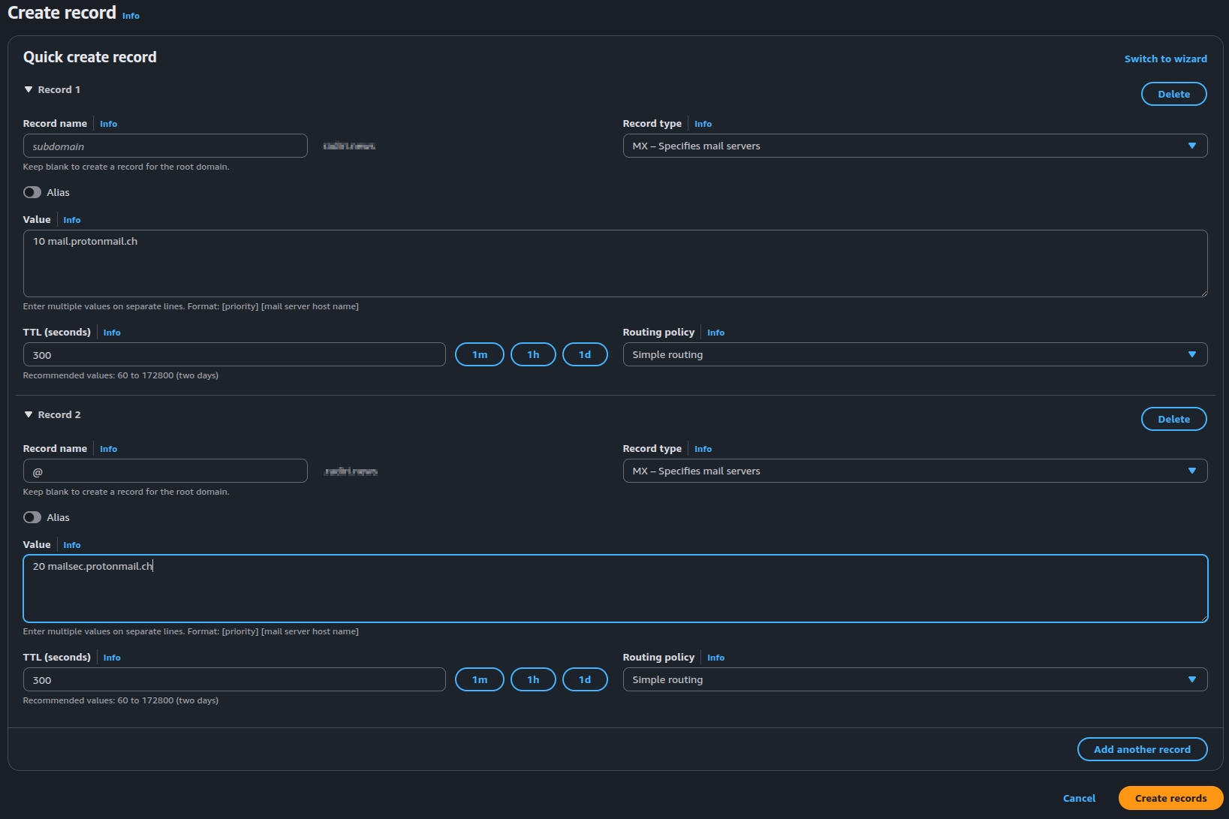Viewport: 1229px width, 819px height.
Task: Set Record 2 TTL to 1d
Action: pyautogui.click(x=585, y=679)
